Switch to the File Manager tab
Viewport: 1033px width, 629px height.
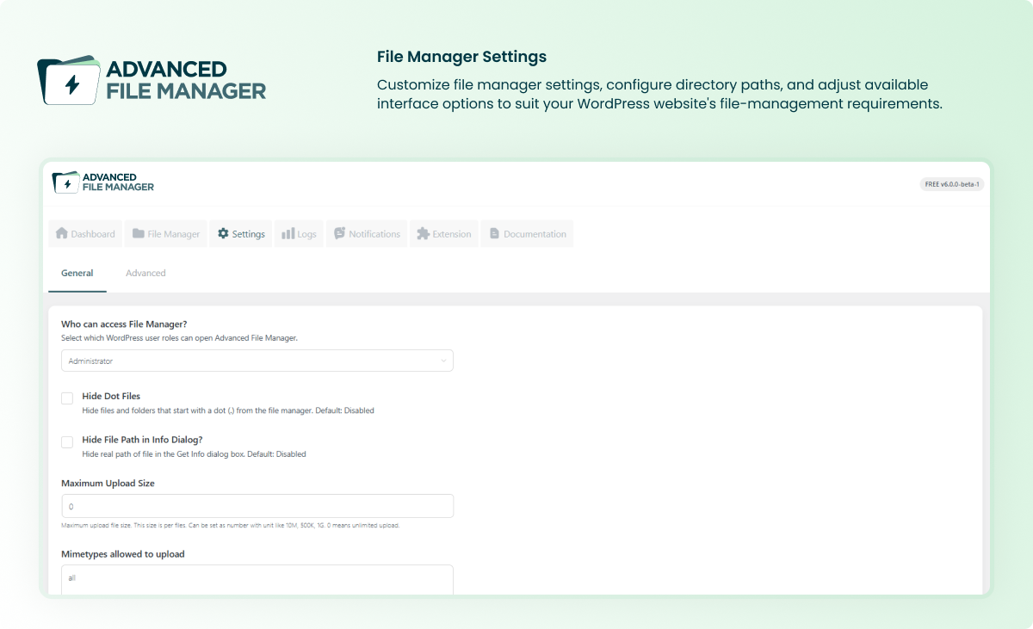(166, 234)
